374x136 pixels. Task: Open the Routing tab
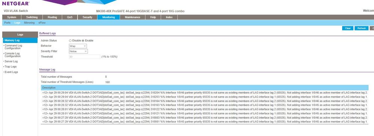click(52, 17)
